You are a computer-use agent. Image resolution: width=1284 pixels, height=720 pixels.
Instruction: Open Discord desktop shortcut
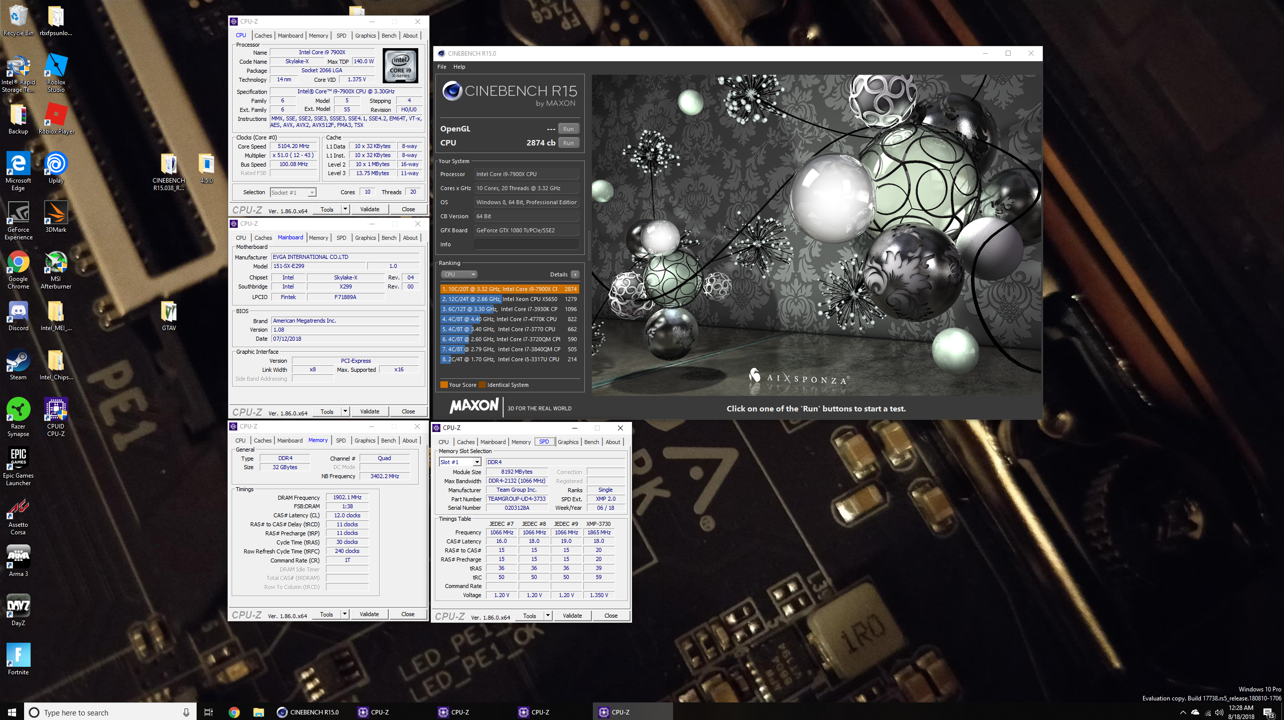18,316
